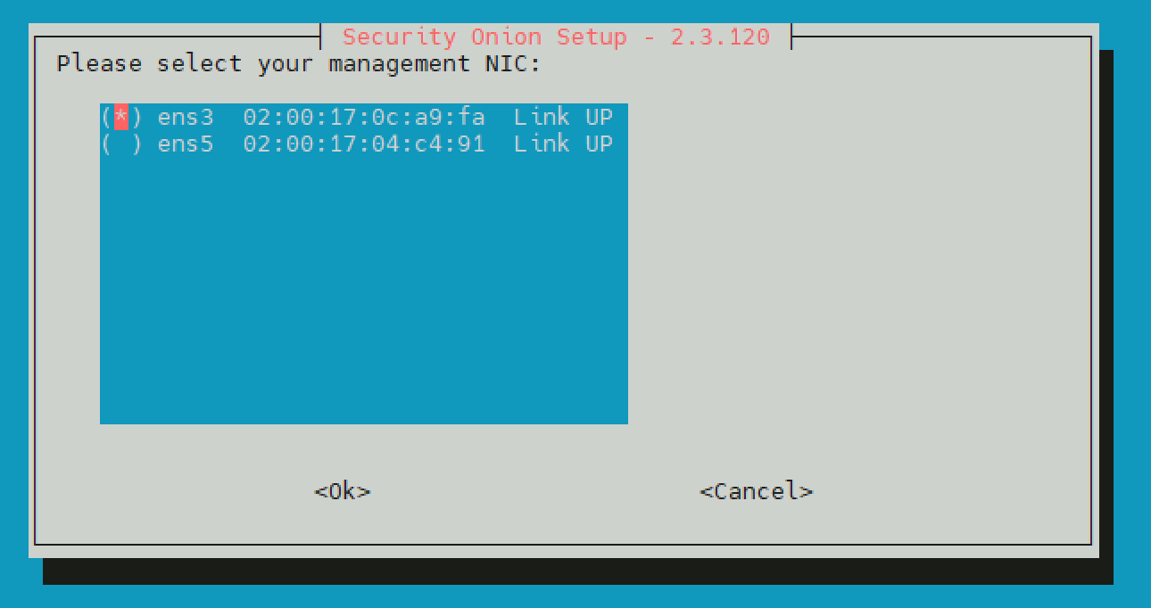Choose the ens3 interface name
This screenshot has width=1151, height=608.
coord(186,117)
